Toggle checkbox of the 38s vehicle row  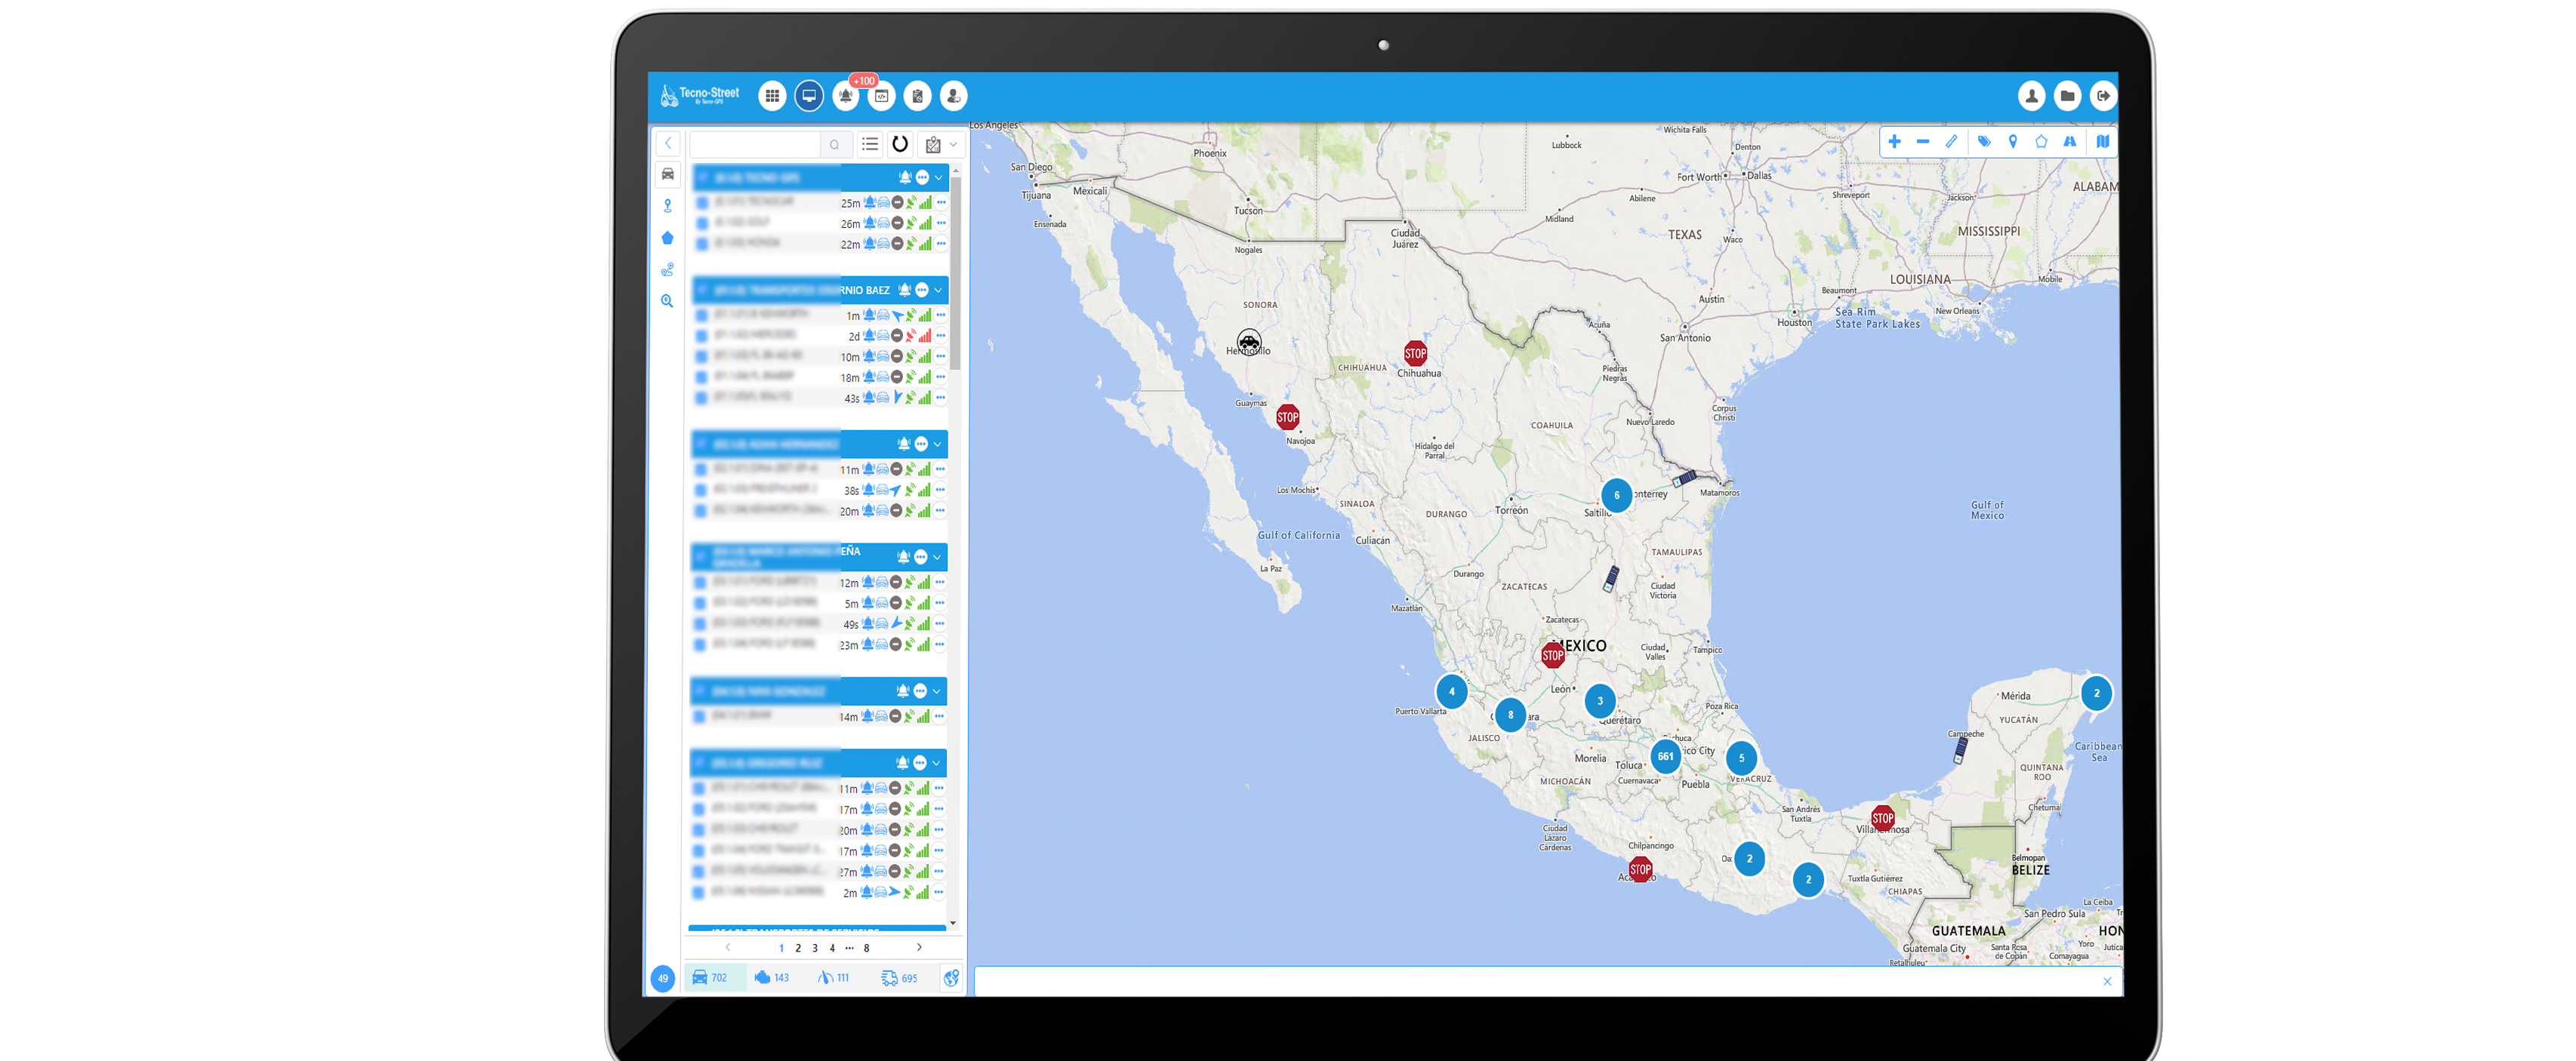pyautogui.click(x=701, y=491)
